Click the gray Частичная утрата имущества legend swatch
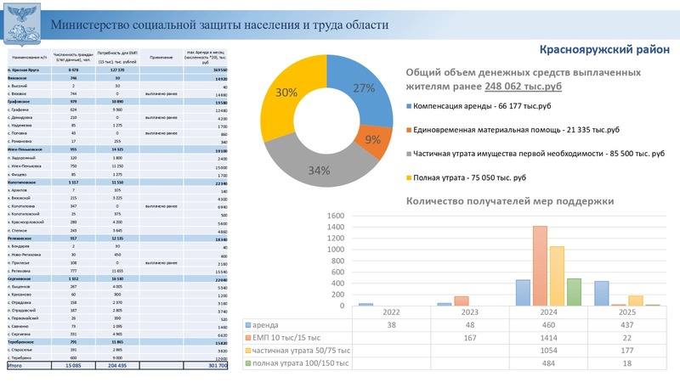680x382 pixels. click(x=409, y=154)
